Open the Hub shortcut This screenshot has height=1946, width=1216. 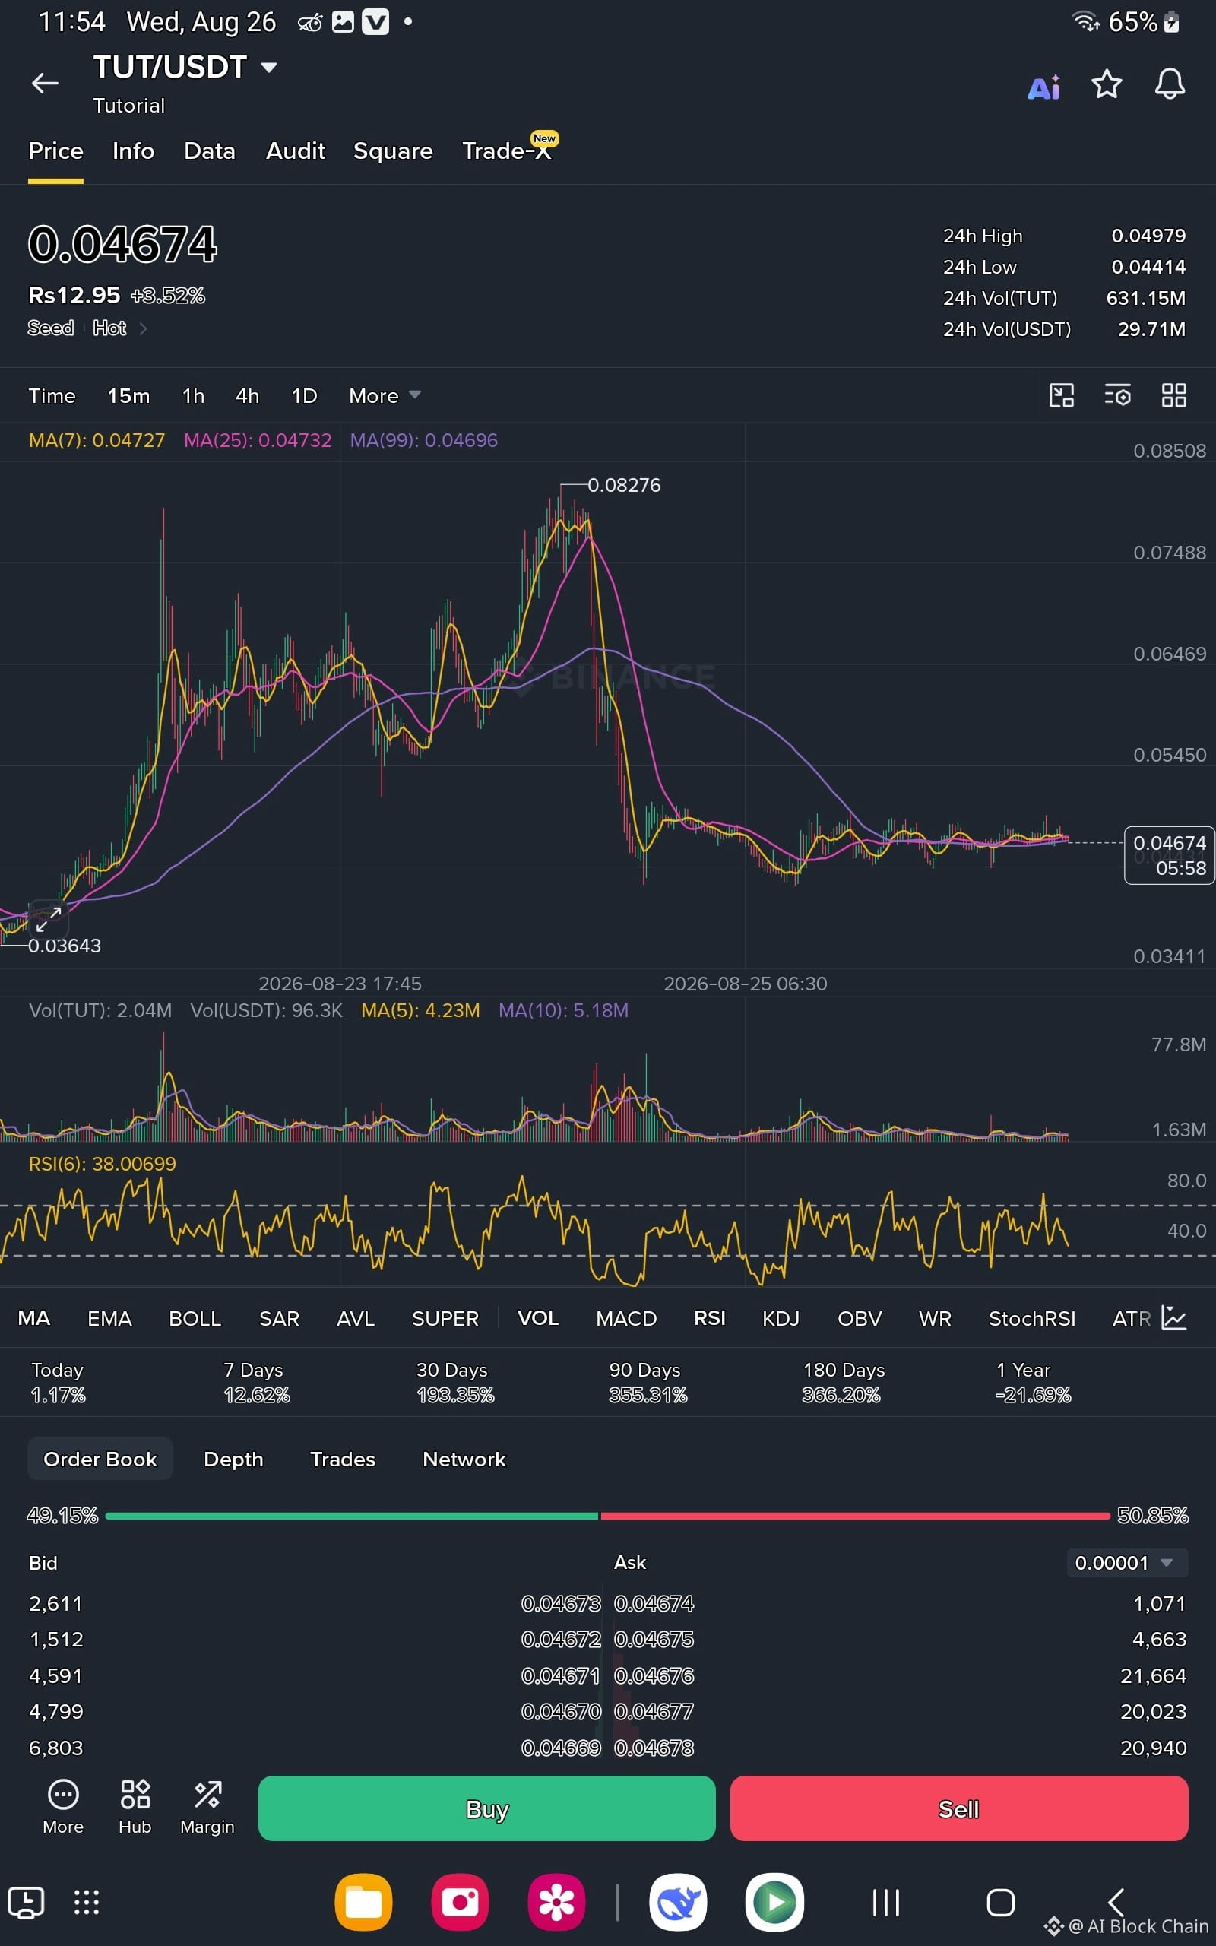pos(135,1805)
